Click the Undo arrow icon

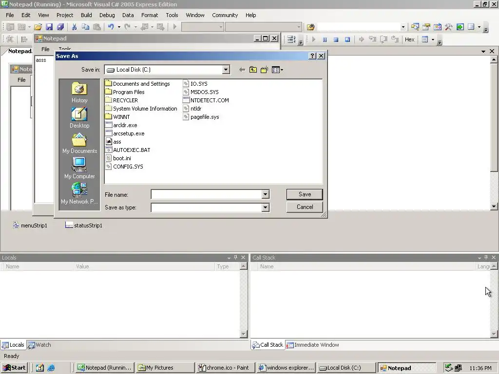point(111,27)
